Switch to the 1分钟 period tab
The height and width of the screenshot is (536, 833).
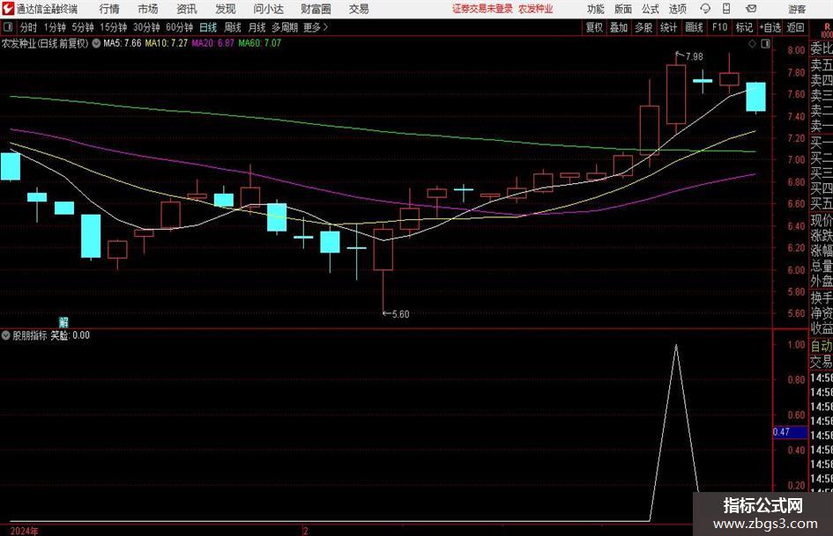tap(55, 27)
